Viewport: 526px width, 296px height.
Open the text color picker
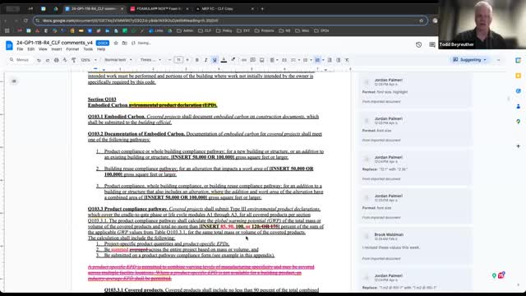tap(224, 60)
